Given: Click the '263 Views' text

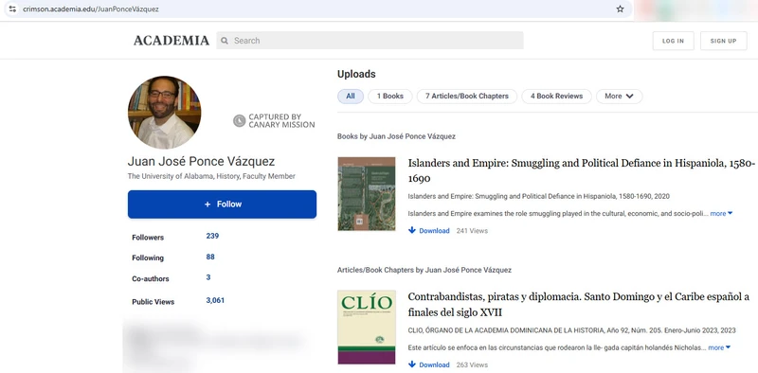Looking at the screenshot, I should click(472, 364).
